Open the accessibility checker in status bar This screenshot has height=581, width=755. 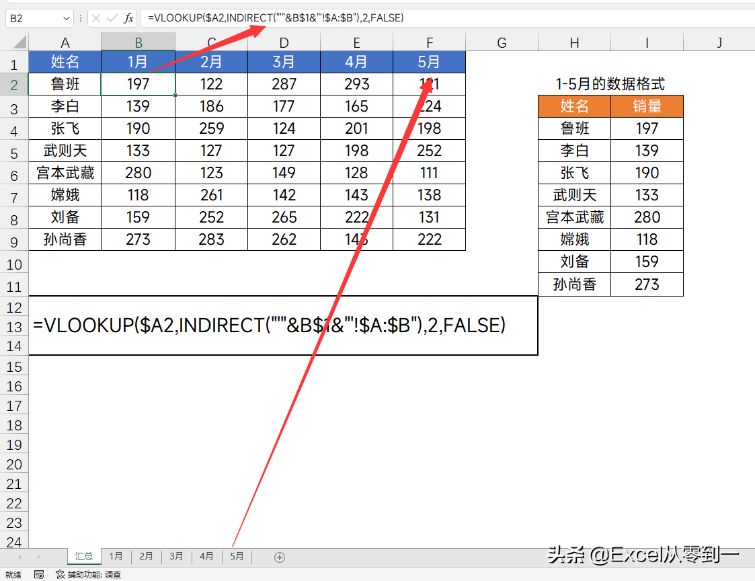(89, 575)
